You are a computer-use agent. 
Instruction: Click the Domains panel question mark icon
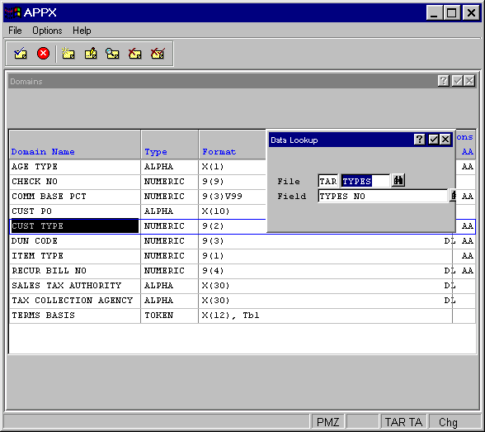click(443, 81)
